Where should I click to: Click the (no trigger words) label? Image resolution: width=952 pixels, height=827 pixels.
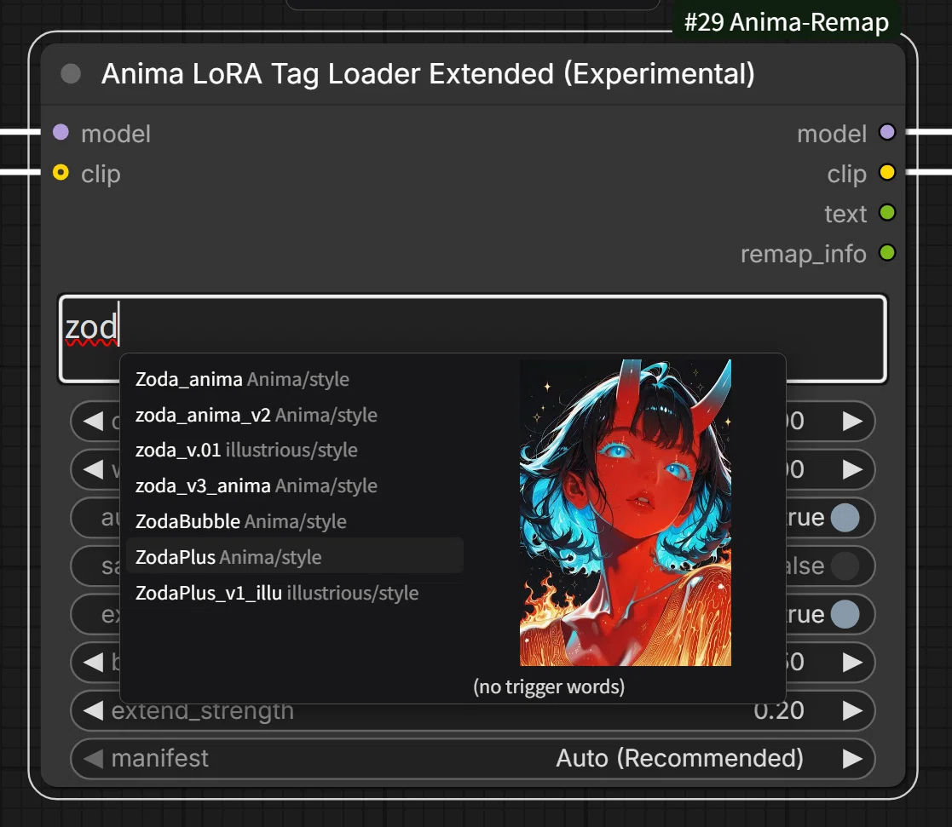point(549,686)
